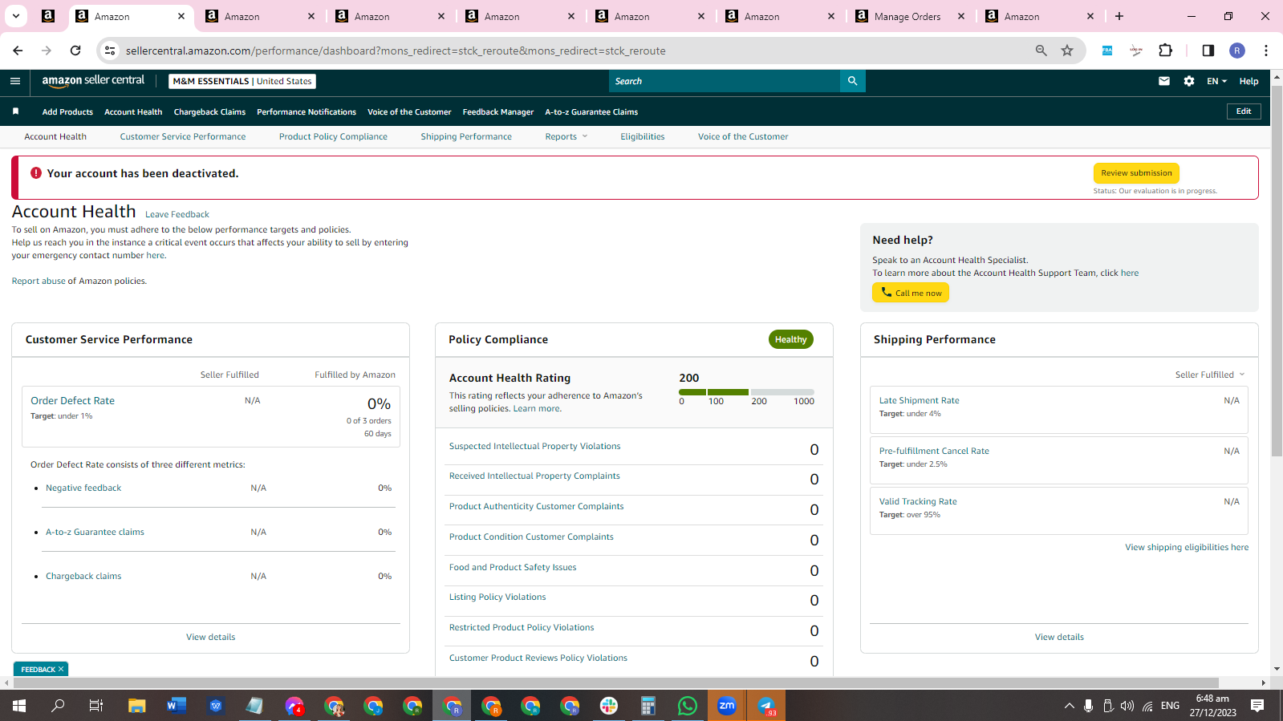
Task: Open the FBA browser extension
Action: click(x=1107, y=51)
